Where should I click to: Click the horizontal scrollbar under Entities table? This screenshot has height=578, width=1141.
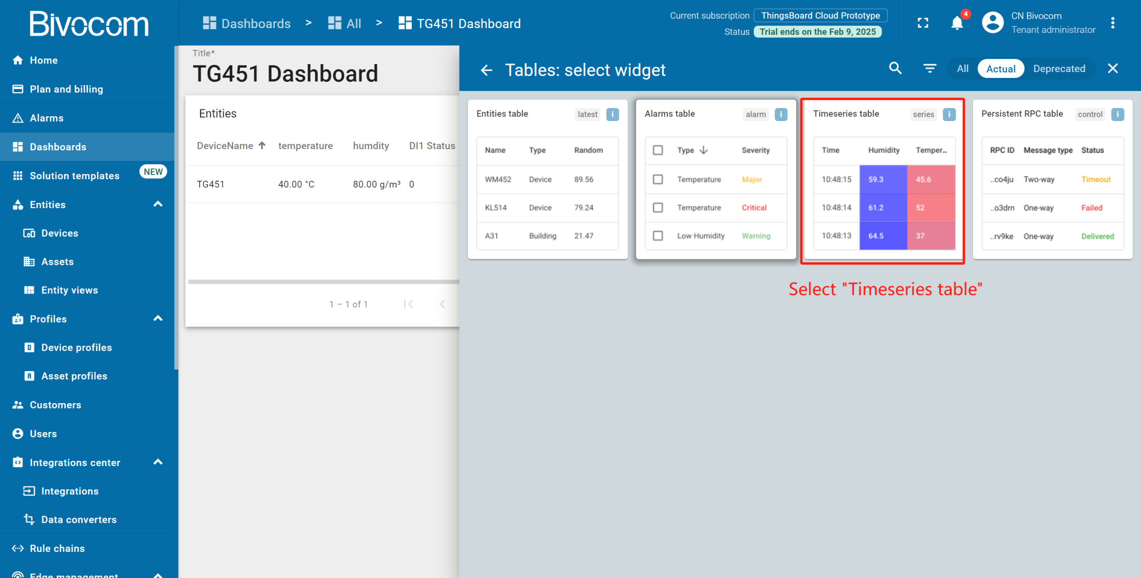(324, 282)
